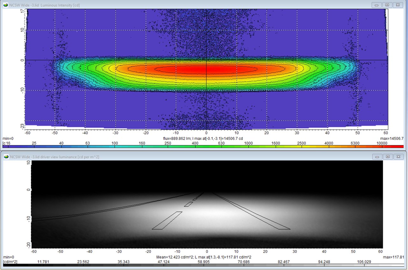The width and height of the screenshot is (408, 270).
Task: Minimize the Luminous Intensity window
Action: tap(377, 5)
